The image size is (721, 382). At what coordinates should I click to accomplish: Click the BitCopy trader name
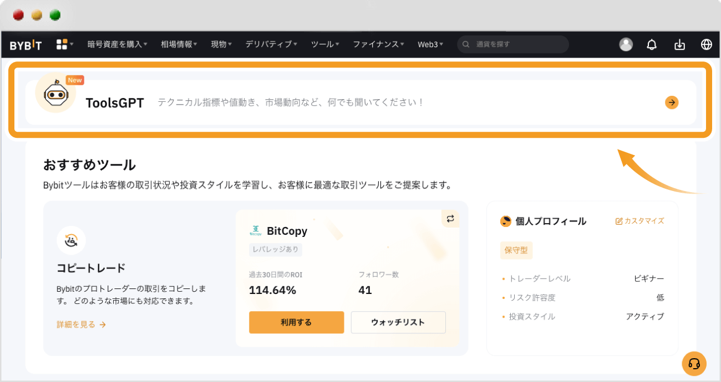(287, 231)
